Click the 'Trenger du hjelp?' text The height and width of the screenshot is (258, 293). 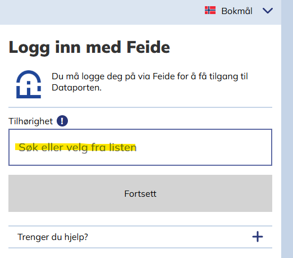53,237
